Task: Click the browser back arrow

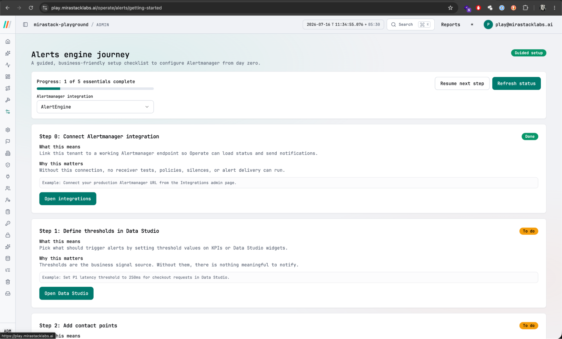Action: tap(8, 8)
